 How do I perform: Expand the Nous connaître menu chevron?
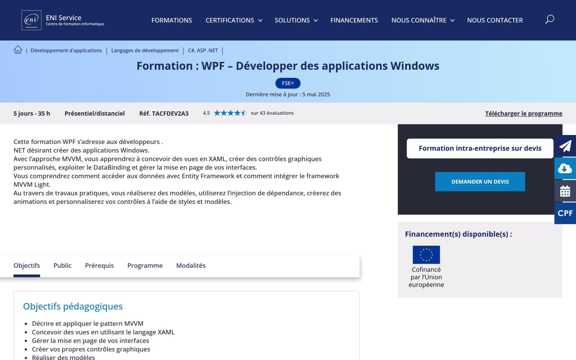point(453,21)
